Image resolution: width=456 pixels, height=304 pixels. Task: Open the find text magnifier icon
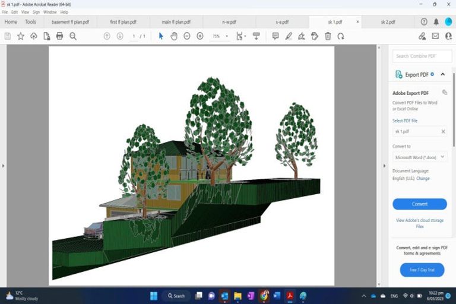pos(73,36)
